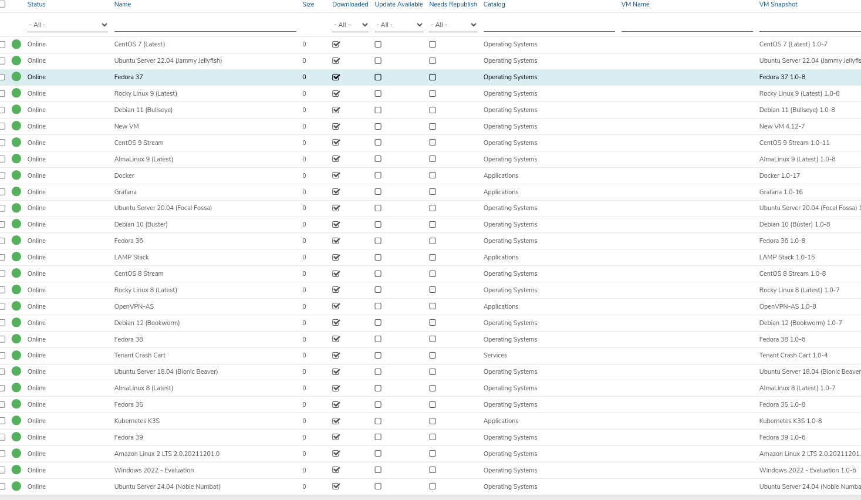This screenshot has width=861, height=500.
Task: Click the 'Docker 1.0-17' snapshot cell
Action: click(x=779, y=175)
